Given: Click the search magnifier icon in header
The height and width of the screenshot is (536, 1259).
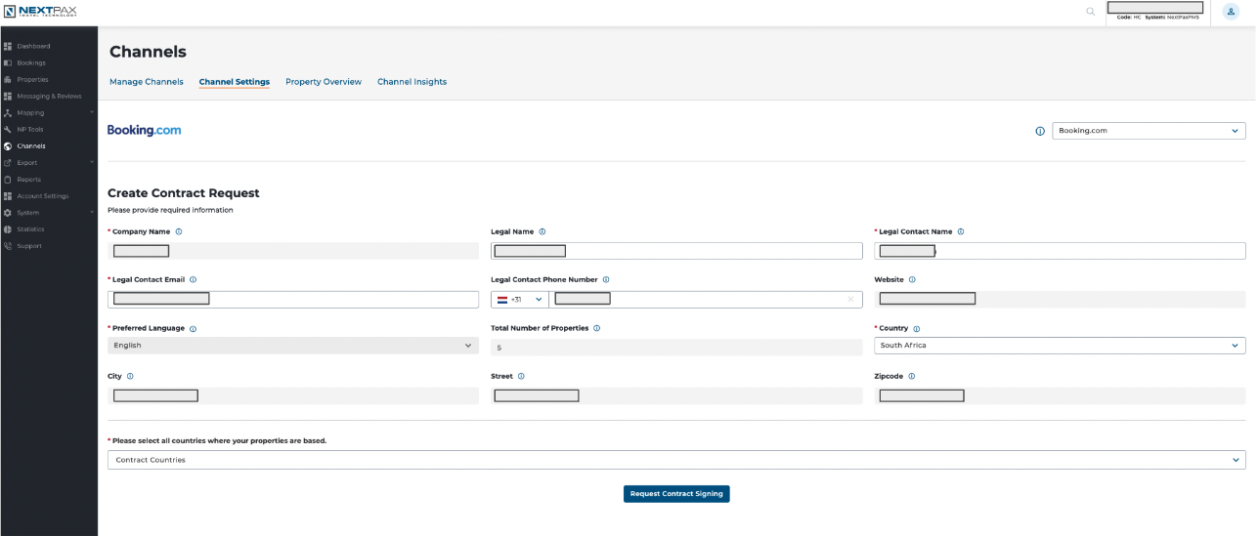Looking at the screenshot, I should click(x=1091, y=12).
